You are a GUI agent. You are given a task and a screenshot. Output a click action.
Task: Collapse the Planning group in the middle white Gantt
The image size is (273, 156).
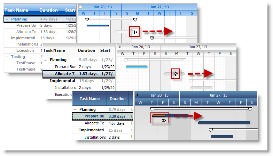45,60
